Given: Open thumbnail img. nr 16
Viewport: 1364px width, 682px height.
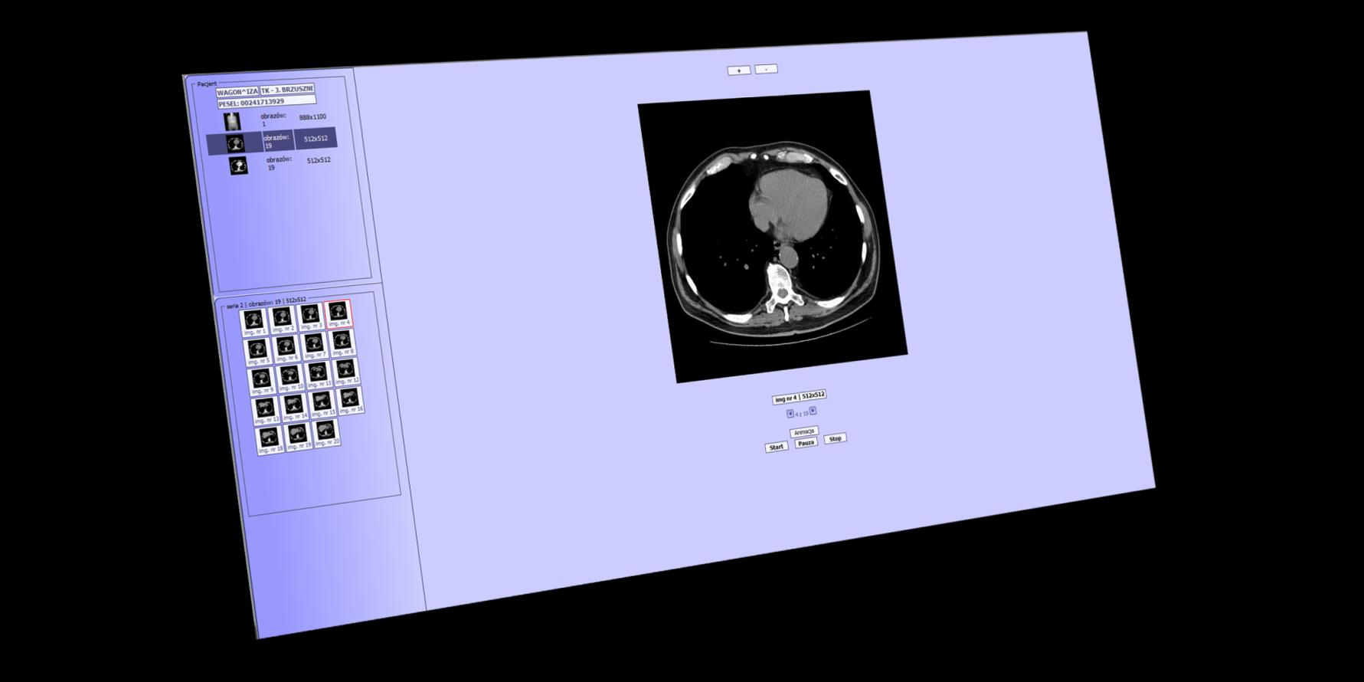Looking at the screenshot, I should [351, 400].
